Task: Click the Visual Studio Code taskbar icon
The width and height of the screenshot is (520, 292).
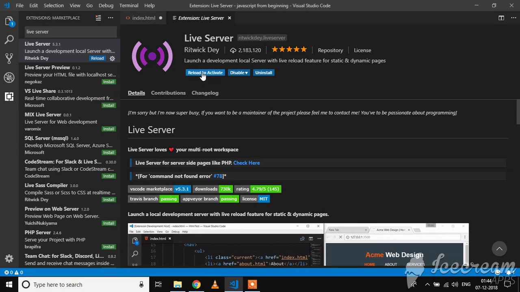Action: click(234, 285)
